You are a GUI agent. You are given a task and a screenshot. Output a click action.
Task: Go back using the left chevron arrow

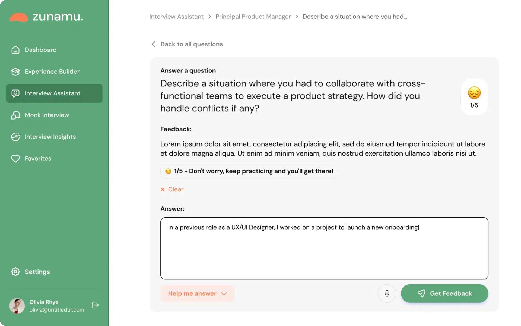tap(153, 44)
